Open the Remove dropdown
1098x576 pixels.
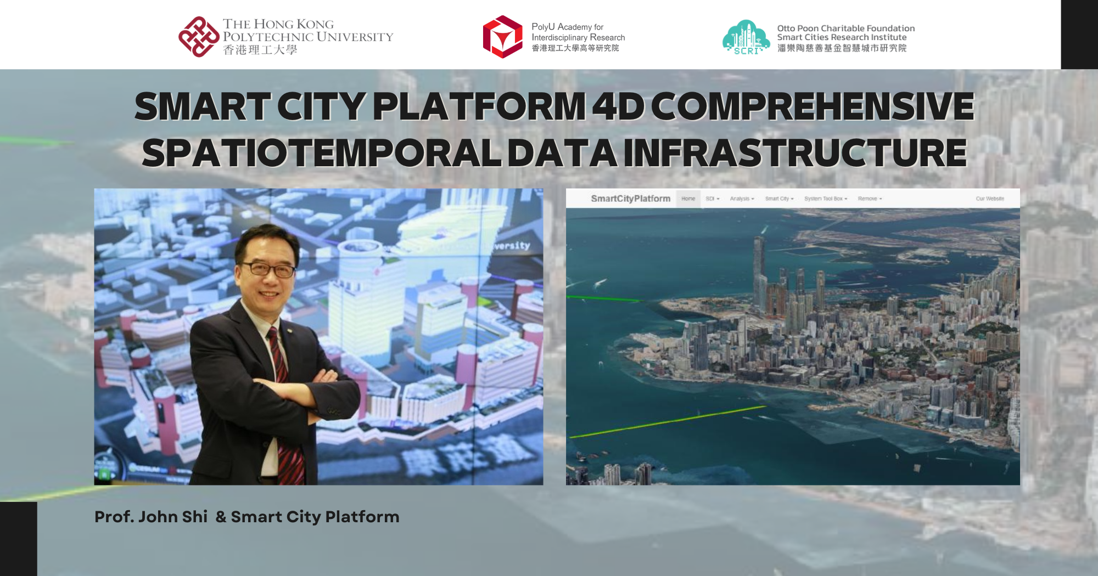click(x=870, y=199)
